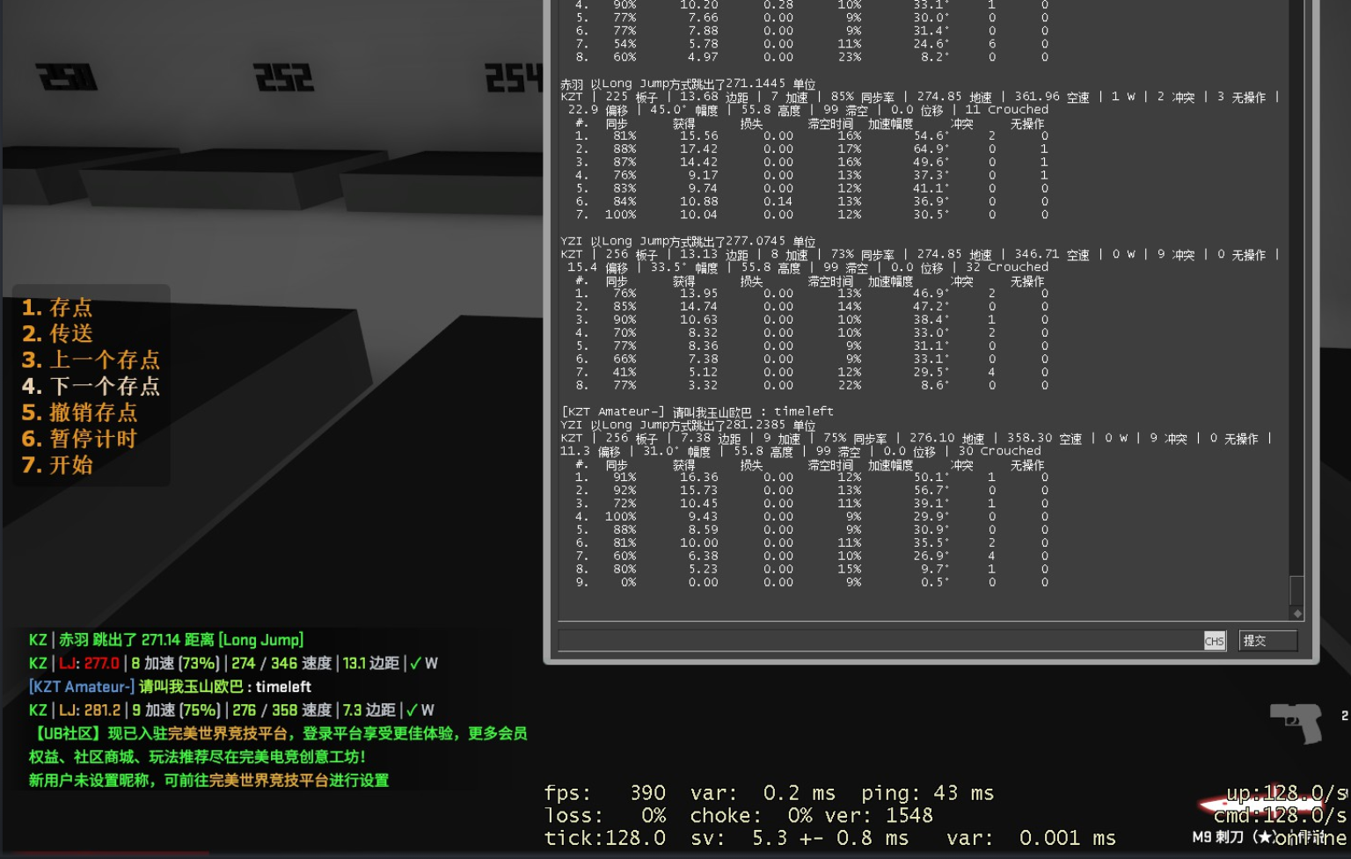Click the 32 Crouched value in console

click(x=1007, y=267)
